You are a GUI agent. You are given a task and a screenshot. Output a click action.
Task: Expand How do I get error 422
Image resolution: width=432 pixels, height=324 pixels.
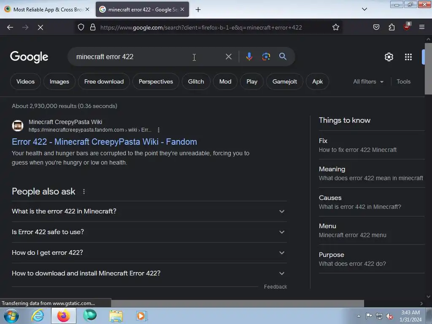pos(149,253)
